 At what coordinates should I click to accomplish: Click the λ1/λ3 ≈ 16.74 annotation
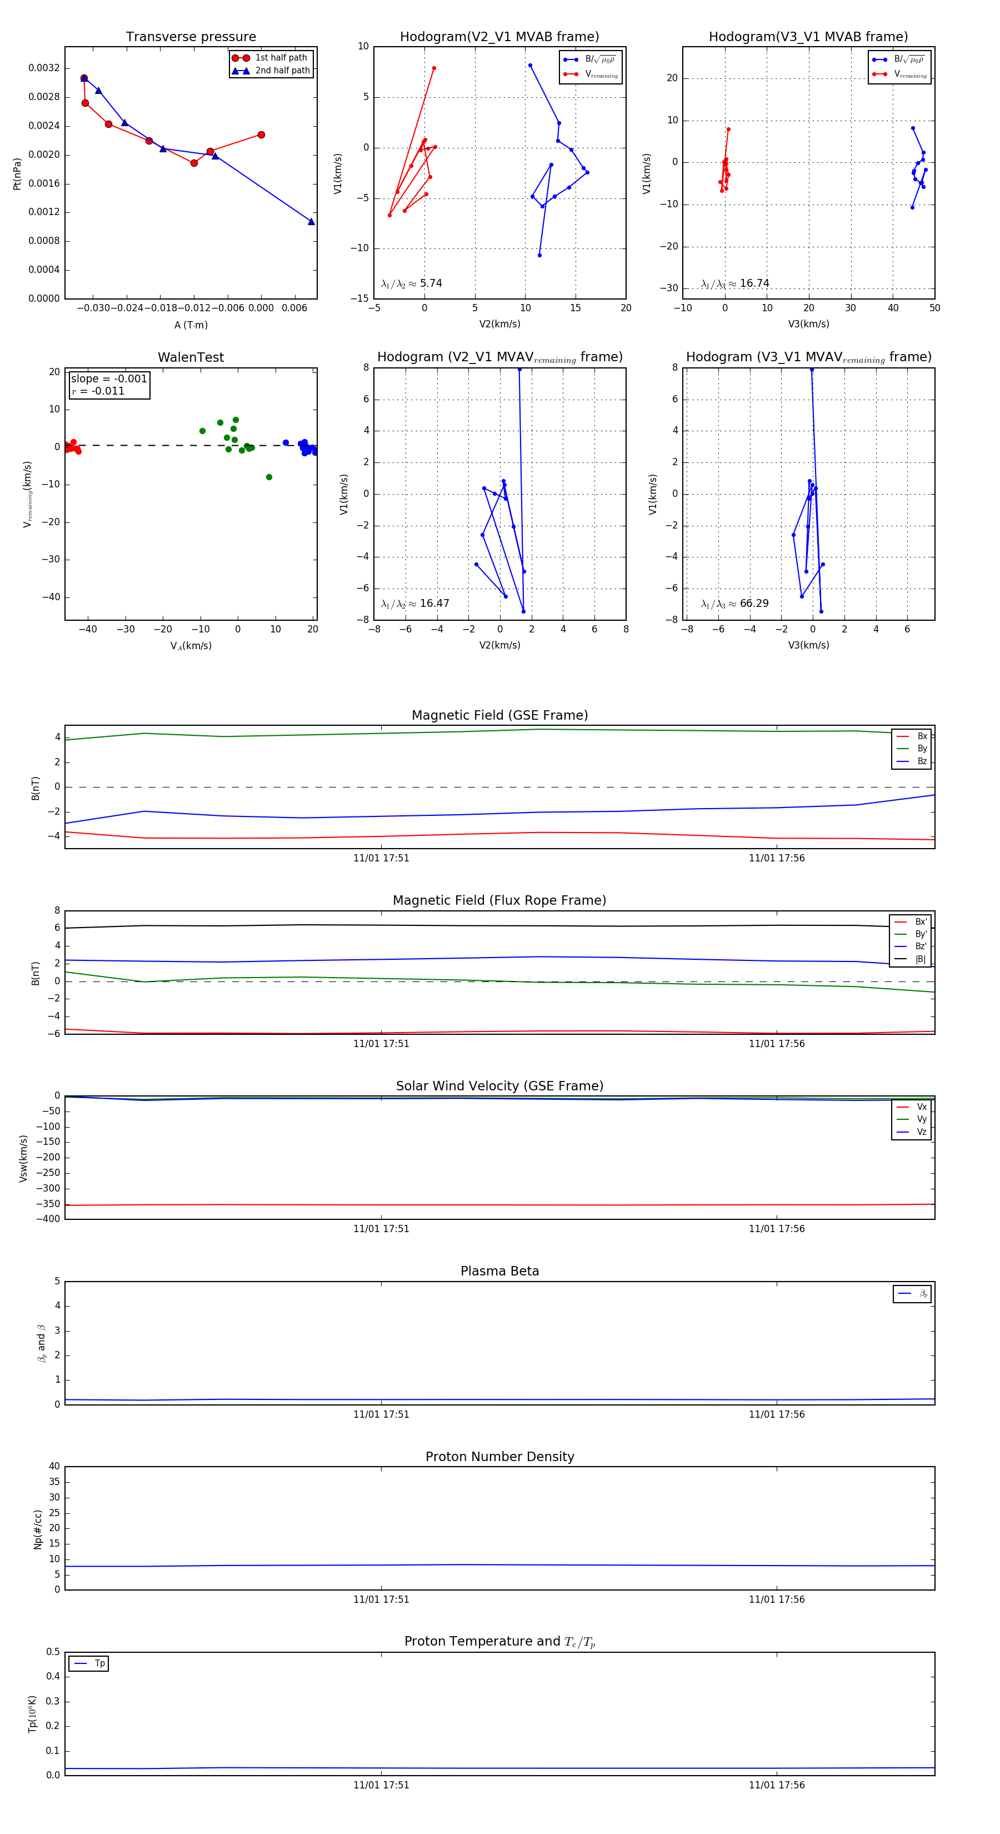[x=734, y=283]
